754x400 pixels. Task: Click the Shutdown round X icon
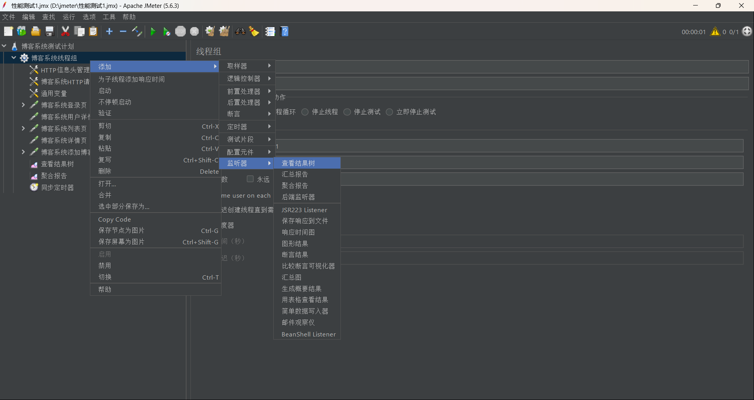pyautogui.click(x=194, y=31)
